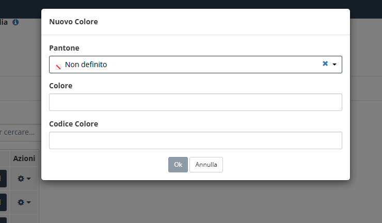Click the dark button in the first table row
This screenshot has width=382, height=223.
[x=3, y=179]
